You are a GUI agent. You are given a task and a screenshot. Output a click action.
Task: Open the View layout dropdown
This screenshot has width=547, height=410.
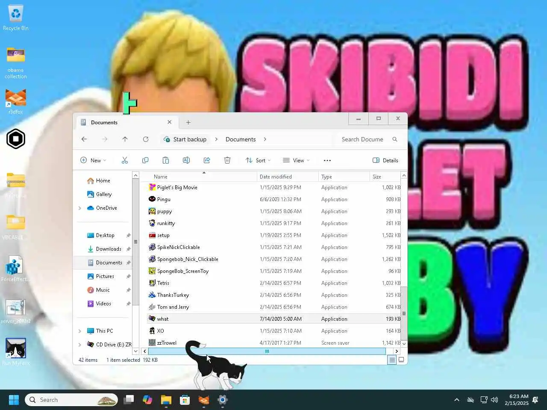pyautogui.click(x=296, y=160)
